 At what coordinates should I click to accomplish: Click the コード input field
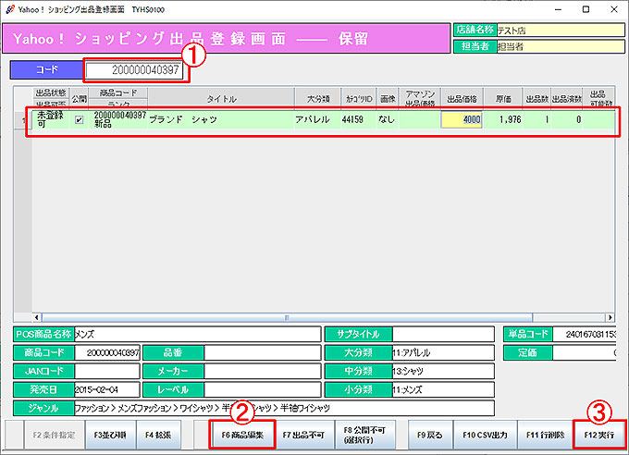click(x=136, y=70)
